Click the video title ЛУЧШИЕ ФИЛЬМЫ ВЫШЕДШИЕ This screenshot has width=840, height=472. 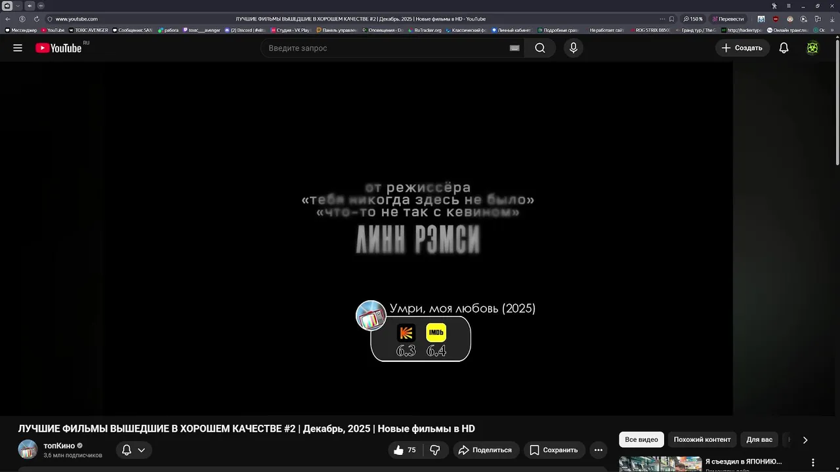(x=246, y=429)
